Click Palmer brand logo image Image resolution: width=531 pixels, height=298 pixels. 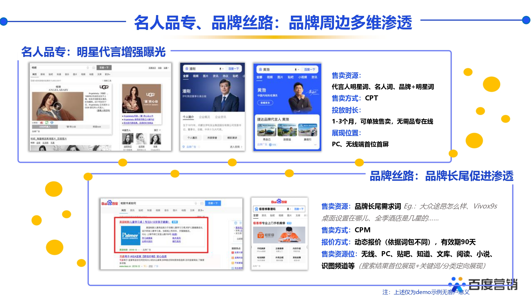click(x=130, y=235)
